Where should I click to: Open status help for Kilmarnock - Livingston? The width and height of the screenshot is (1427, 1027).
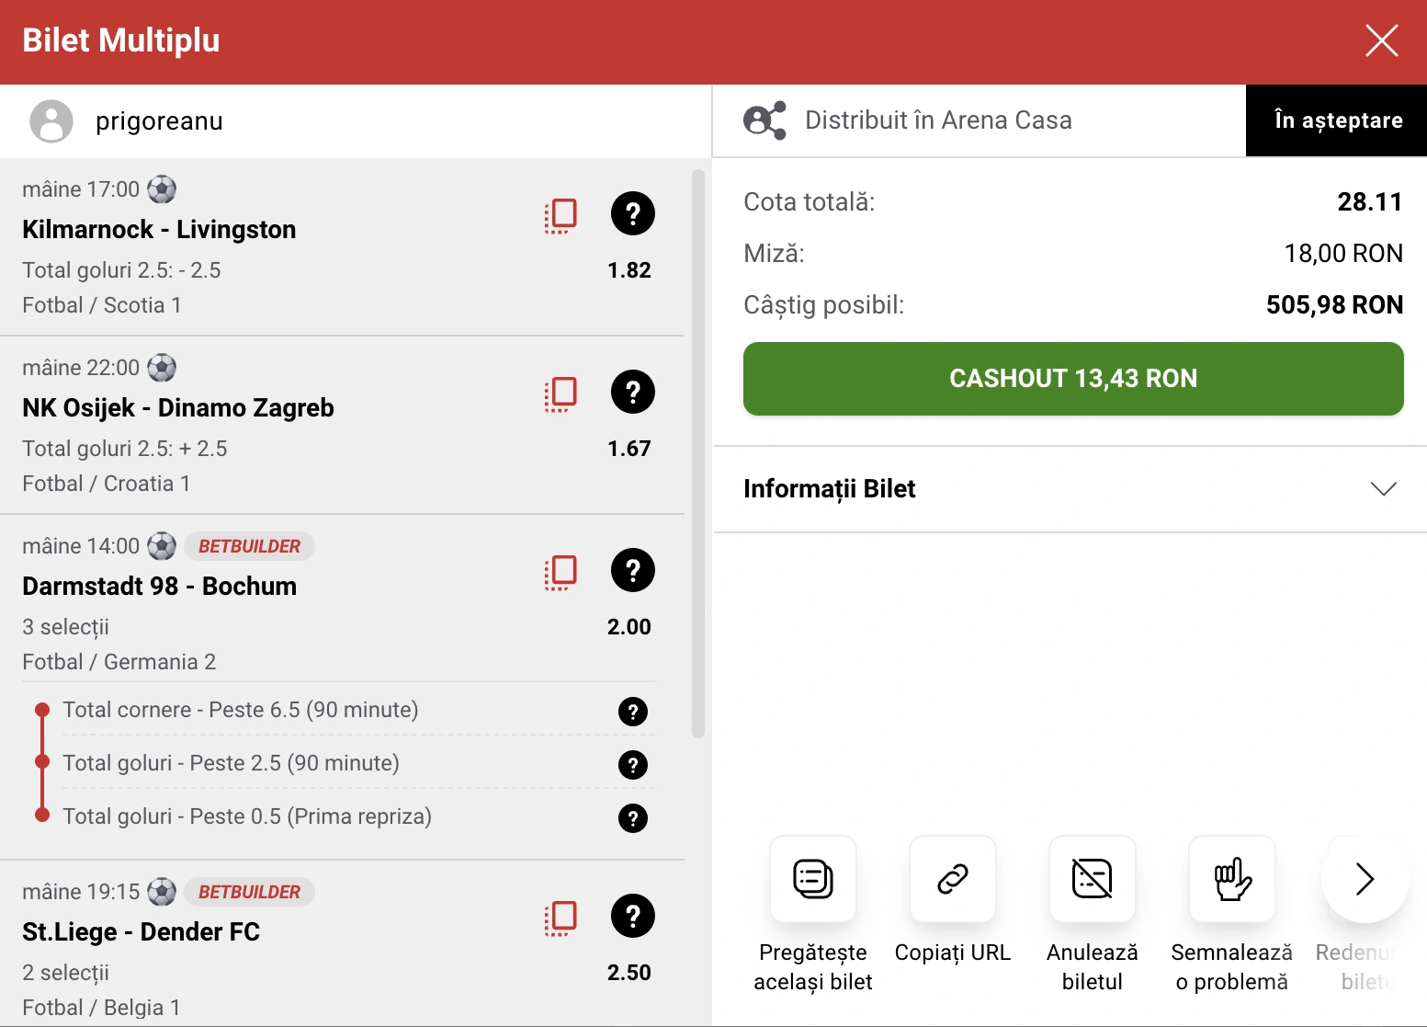coord(633,214)
